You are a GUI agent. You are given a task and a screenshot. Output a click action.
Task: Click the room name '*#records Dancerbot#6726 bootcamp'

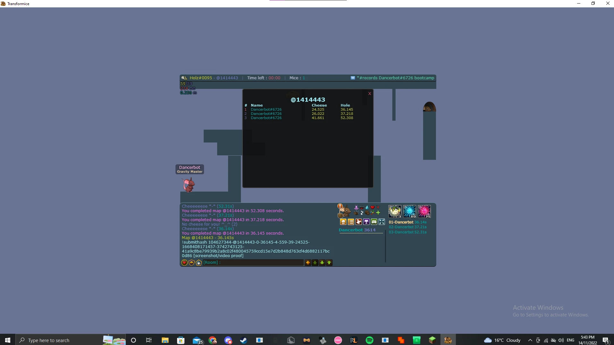click(x=396, y=78)
